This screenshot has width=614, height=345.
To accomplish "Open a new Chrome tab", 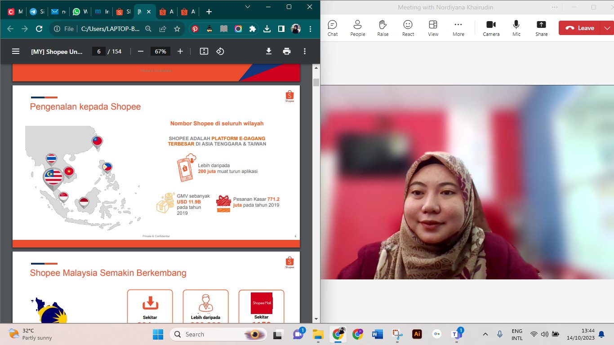I will coord(209,12).
